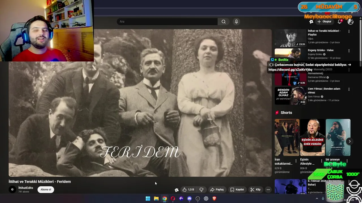Open ChatGPT app from taskbar
The image size is (362, 203).
206,198
